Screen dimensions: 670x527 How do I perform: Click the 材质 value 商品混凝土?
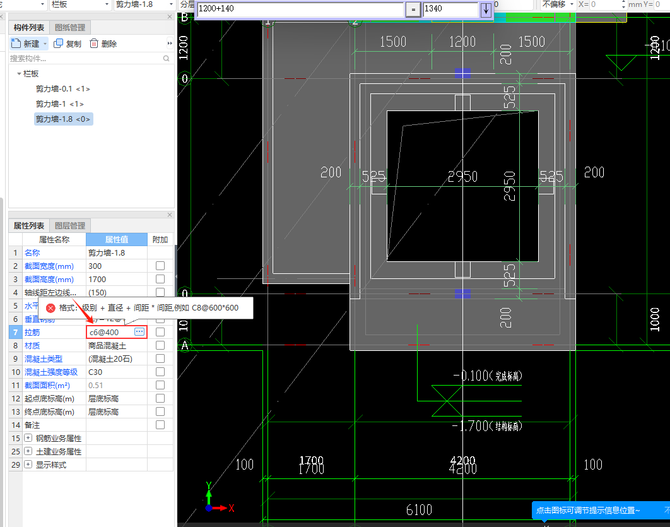(117, 345)
